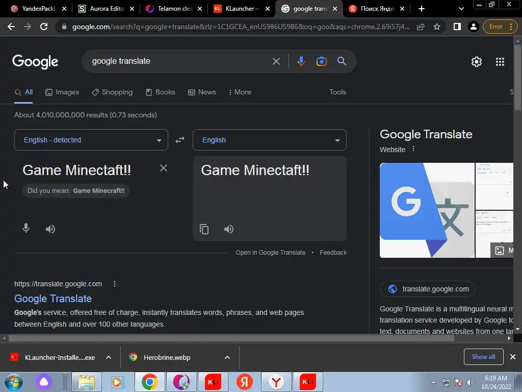Open the Google Translate result title
The height and width of the screenshot is (392, 522).
53,298
